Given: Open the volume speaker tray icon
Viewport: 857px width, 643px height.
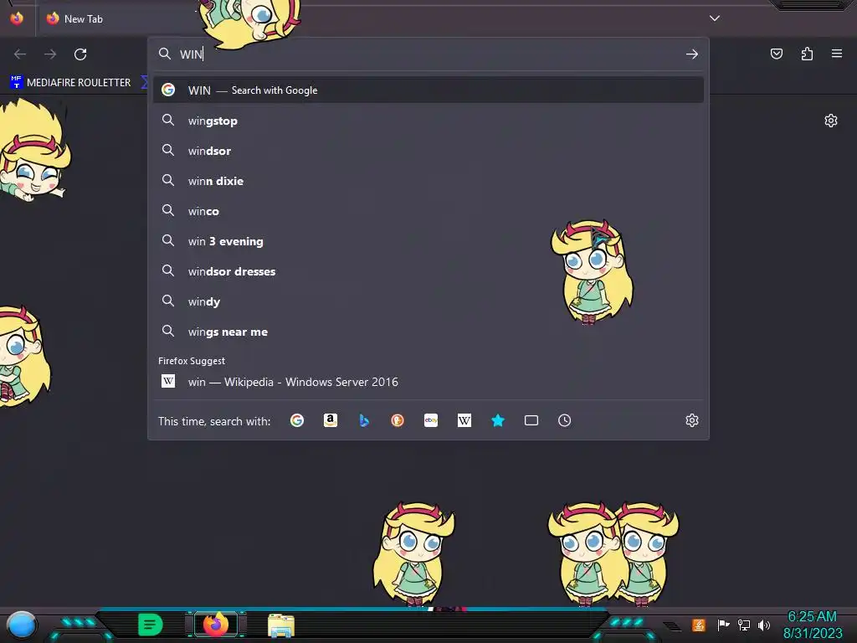Looking at the screenshot, I should pyautogui.click(x=764, y=625).
